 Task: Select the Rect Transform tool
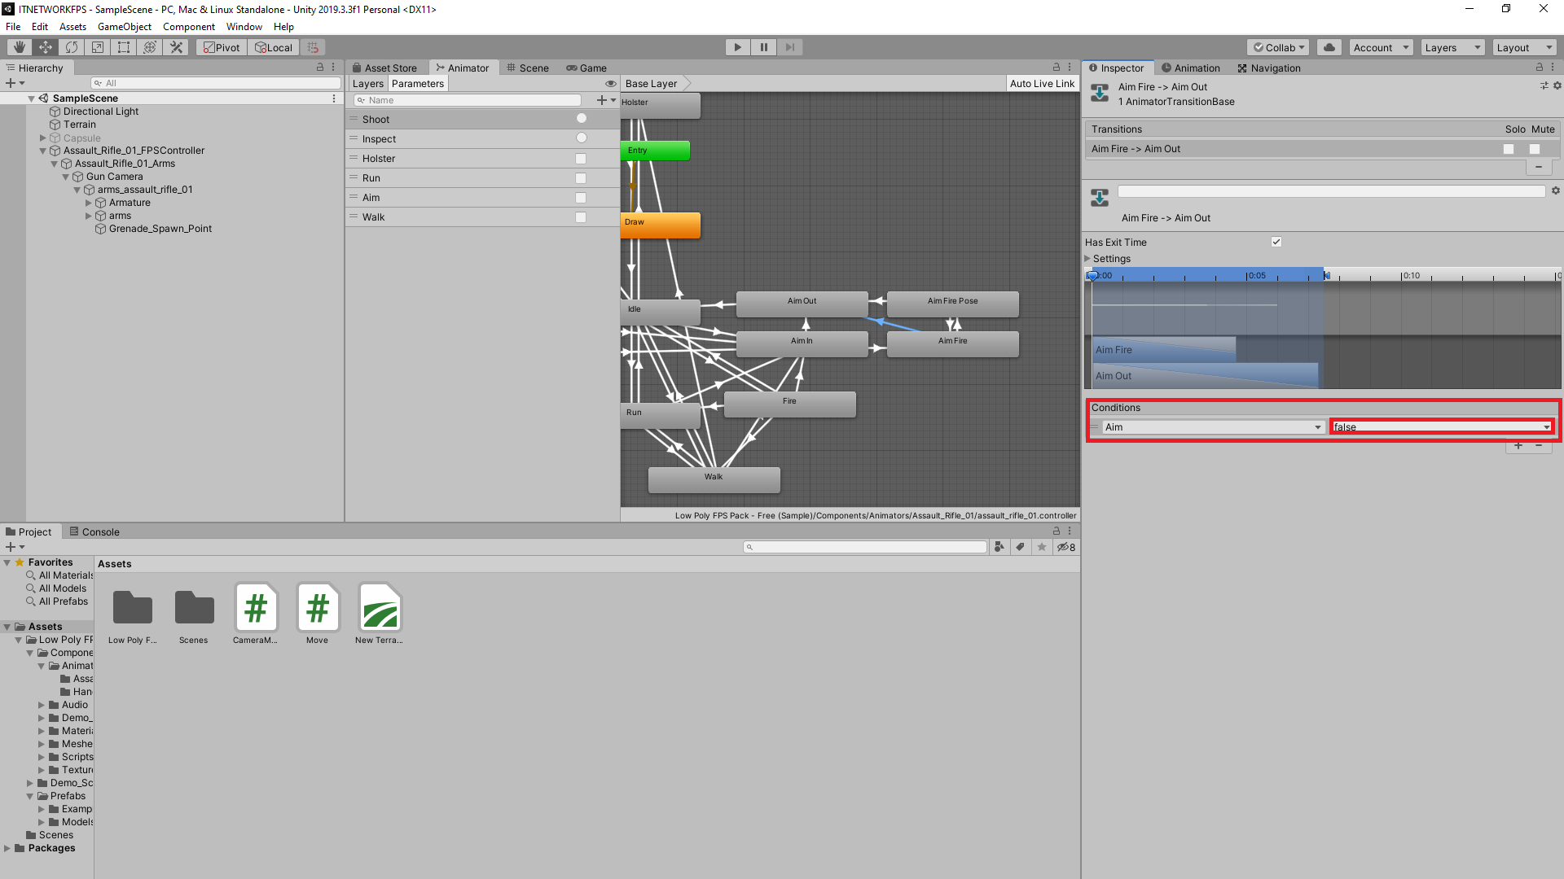click(x=123, y=46)
